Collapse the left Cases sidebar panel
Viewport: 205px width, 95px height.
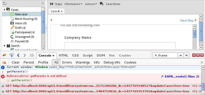[43, 3]
